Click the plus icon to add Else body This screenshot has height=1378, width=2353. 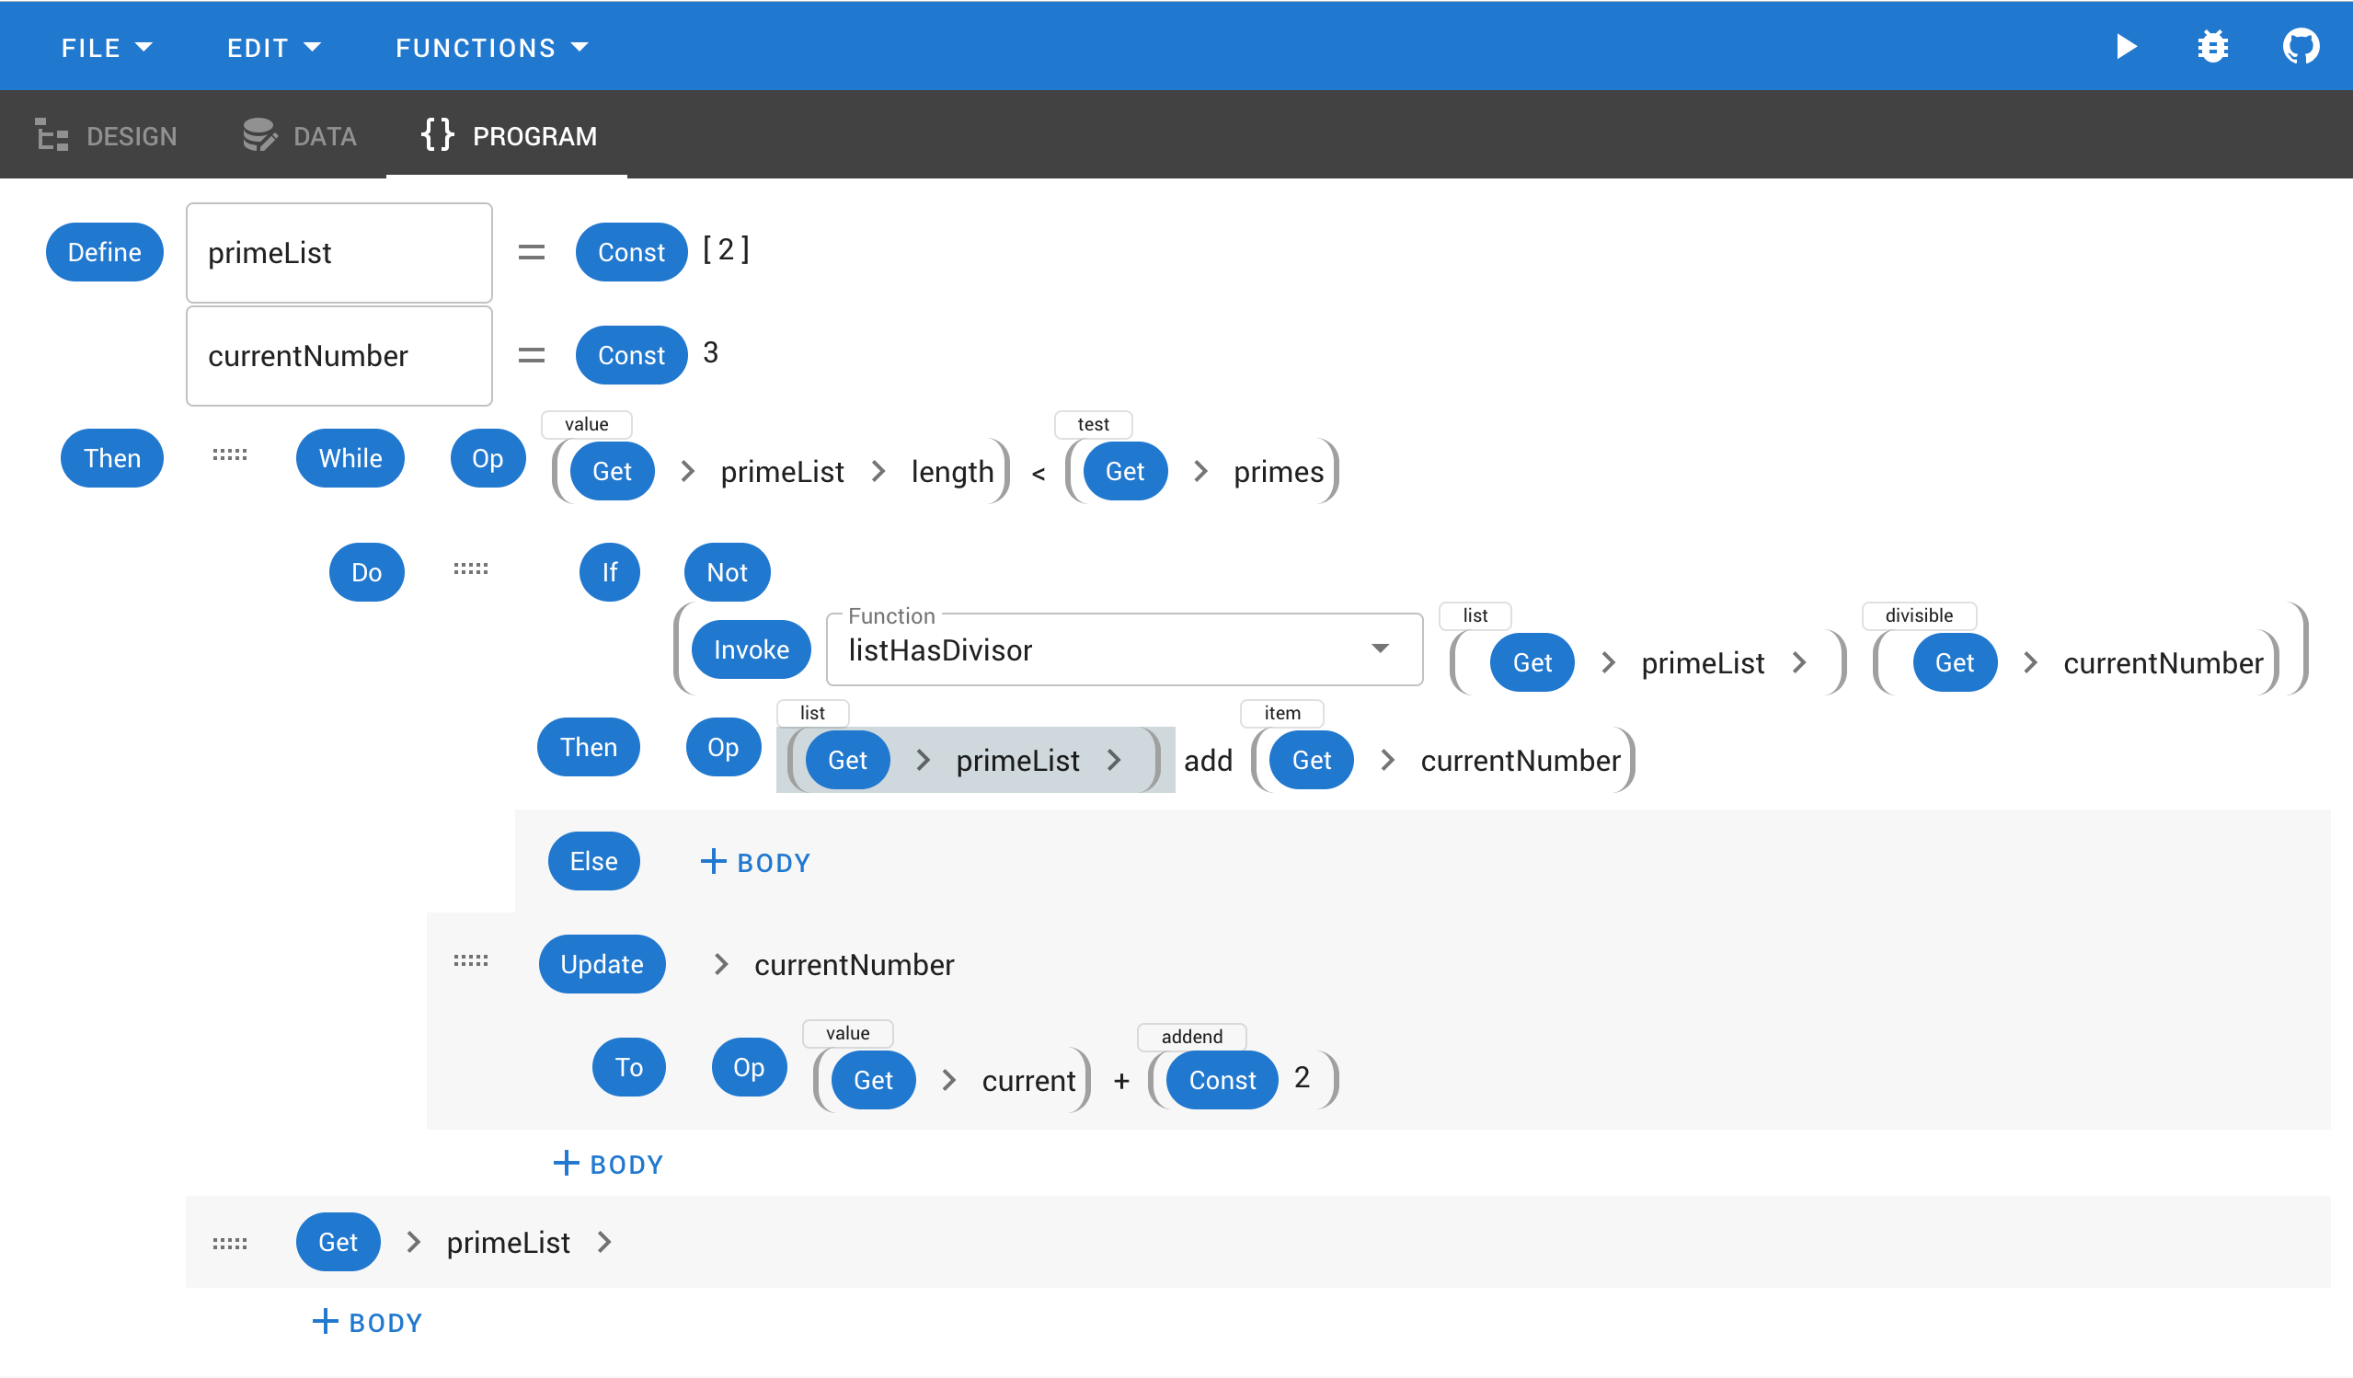click(x=714, y=862)
